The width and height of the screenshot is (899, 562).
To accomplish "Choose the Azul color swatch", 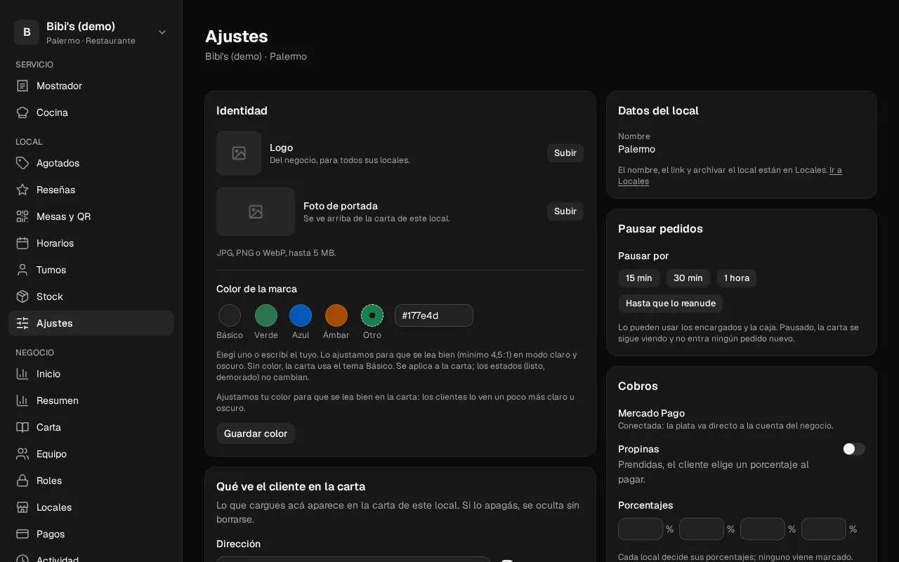I will 301,315.
